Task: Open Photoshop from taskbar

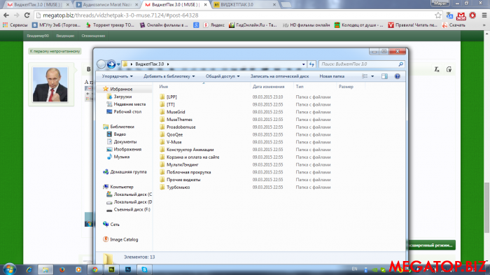Action: [128, 269]
